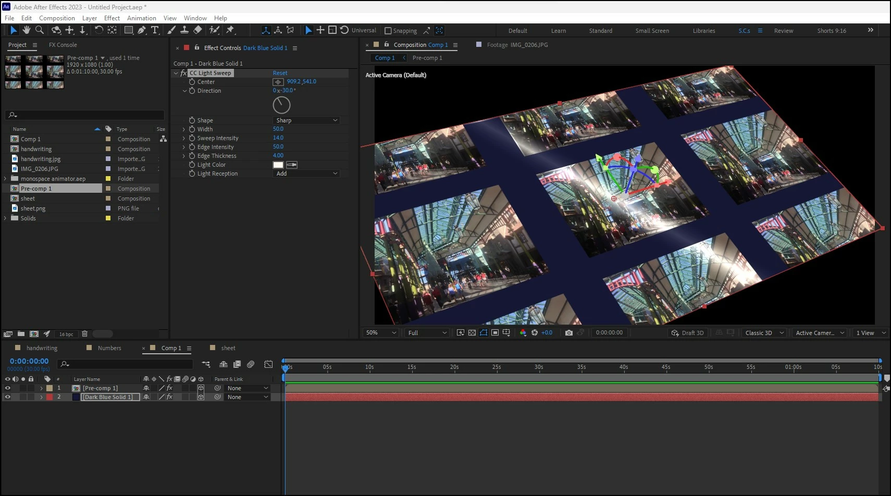Reset the CC Light Sweep effect
Screen dimensions: 891x496
[x=280, y=73]
